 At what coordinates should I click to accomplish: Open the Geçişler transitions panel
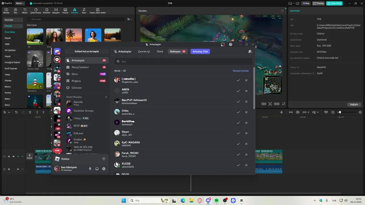[x=56, y=11]
